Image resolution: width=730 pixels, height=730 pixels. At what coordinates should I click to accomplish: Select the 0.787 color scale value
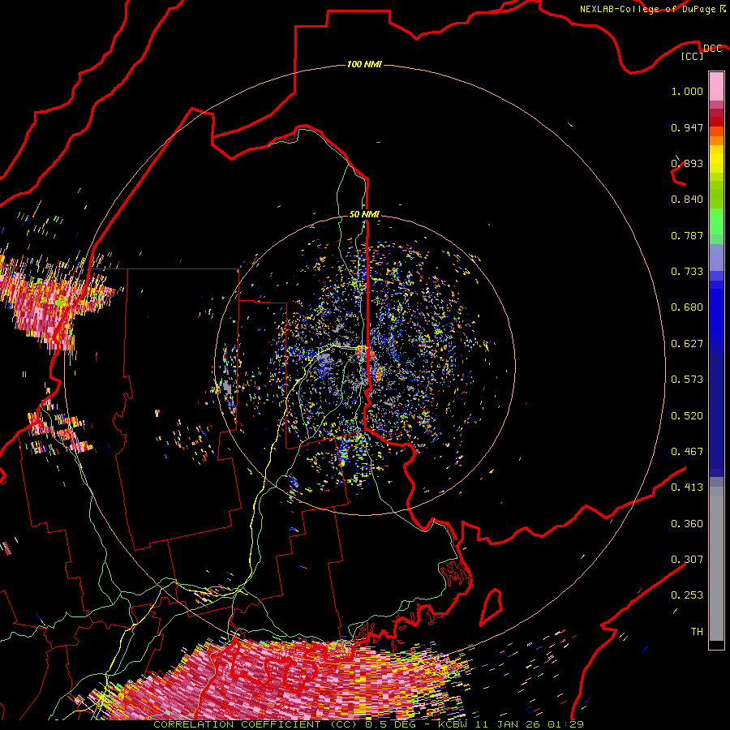[687, 235]
